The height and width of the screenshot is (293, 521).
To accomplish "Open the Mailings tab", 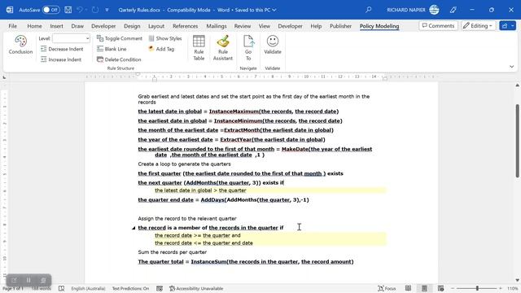I will pos(217,26).
